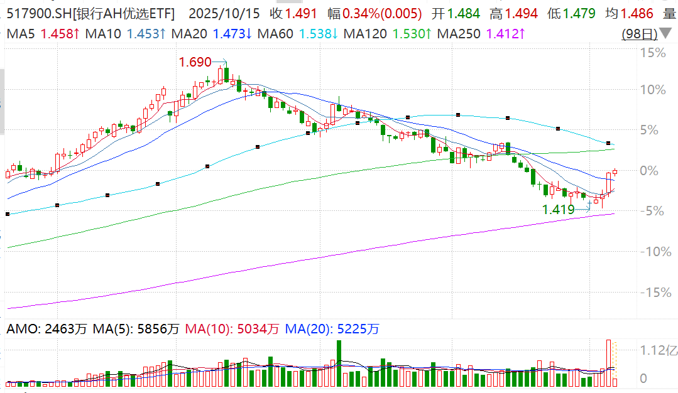This screenshot has width=678, height=393.
Task: Open the dropdown triangle beside (98日)
Action: coord(665,34)
